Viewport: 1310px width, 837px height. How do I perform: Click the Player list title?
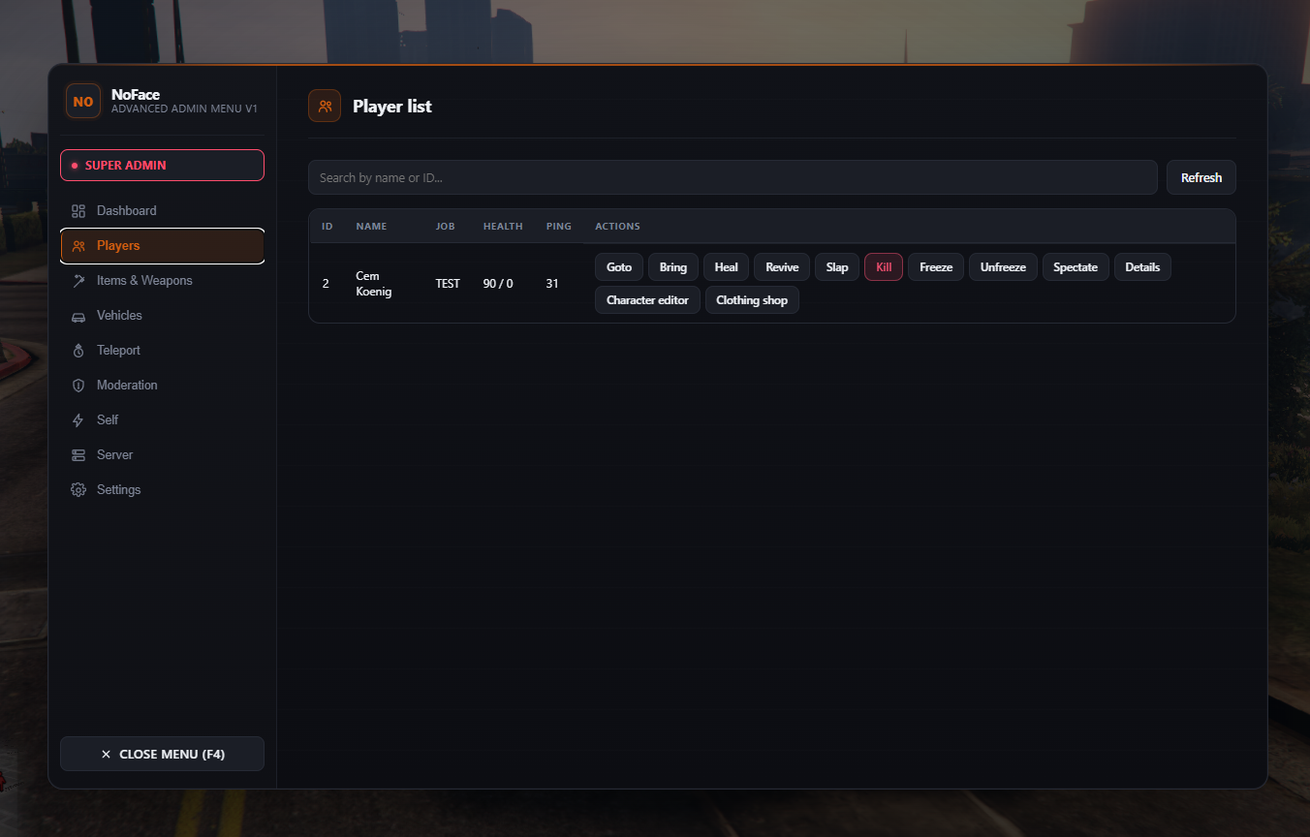pyautogui.click(x=392, y=107)
